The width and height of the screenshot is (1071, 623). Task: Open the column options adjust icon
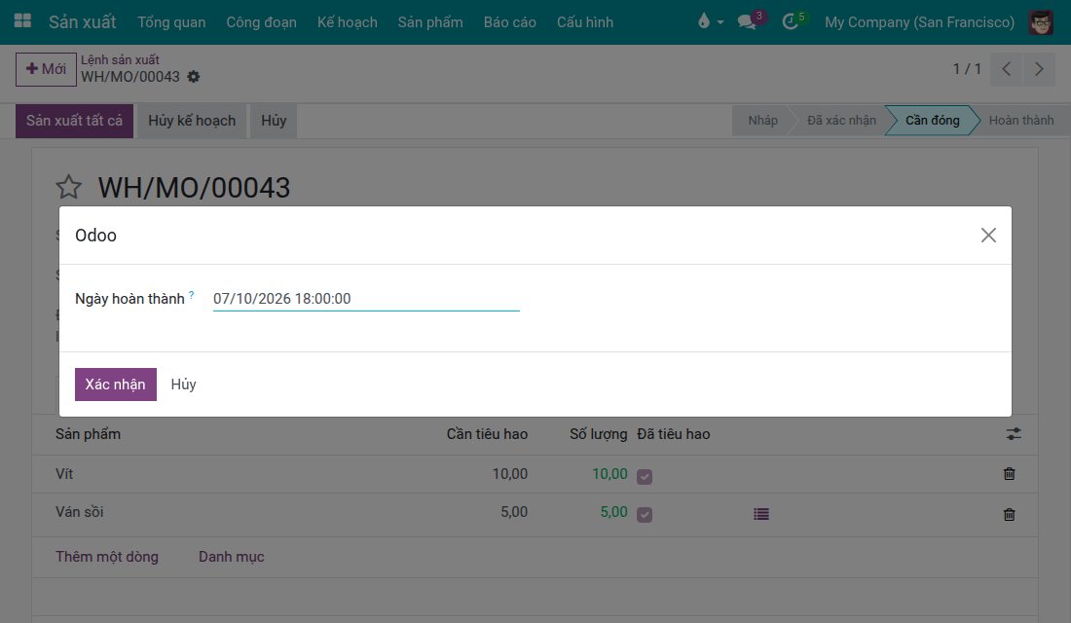click(1014, 434)
